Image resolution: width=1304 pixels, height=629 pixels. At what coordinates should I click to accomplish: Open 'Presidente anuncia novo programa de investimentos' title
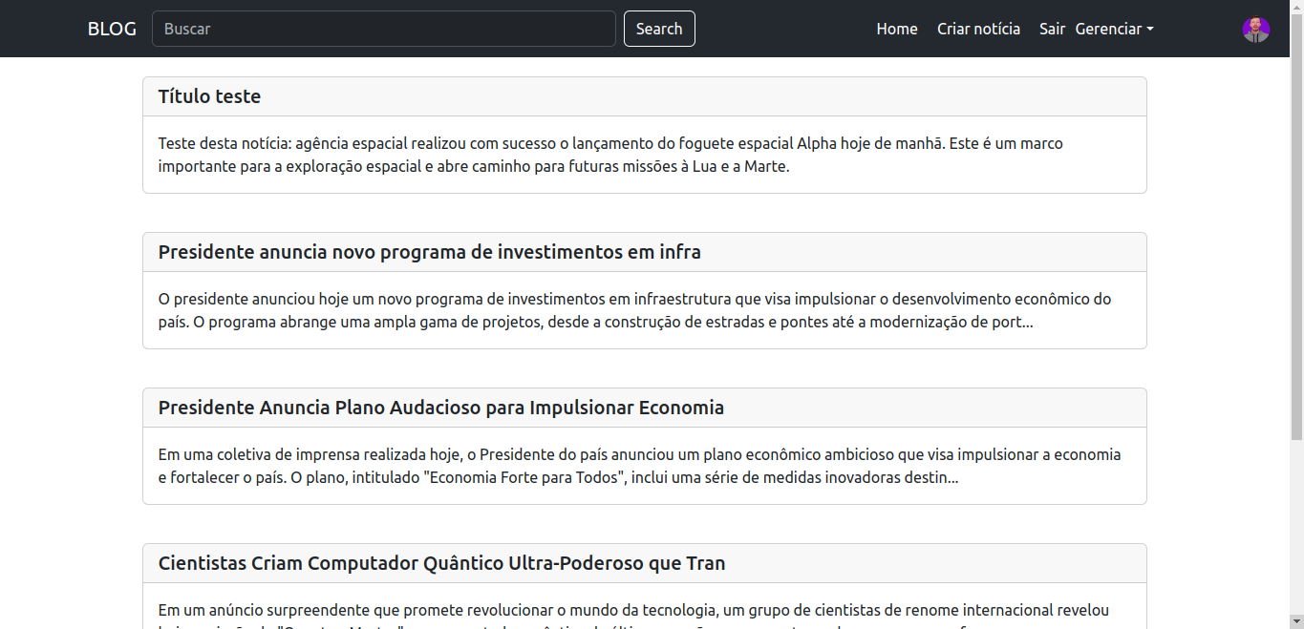coord(429,252)
